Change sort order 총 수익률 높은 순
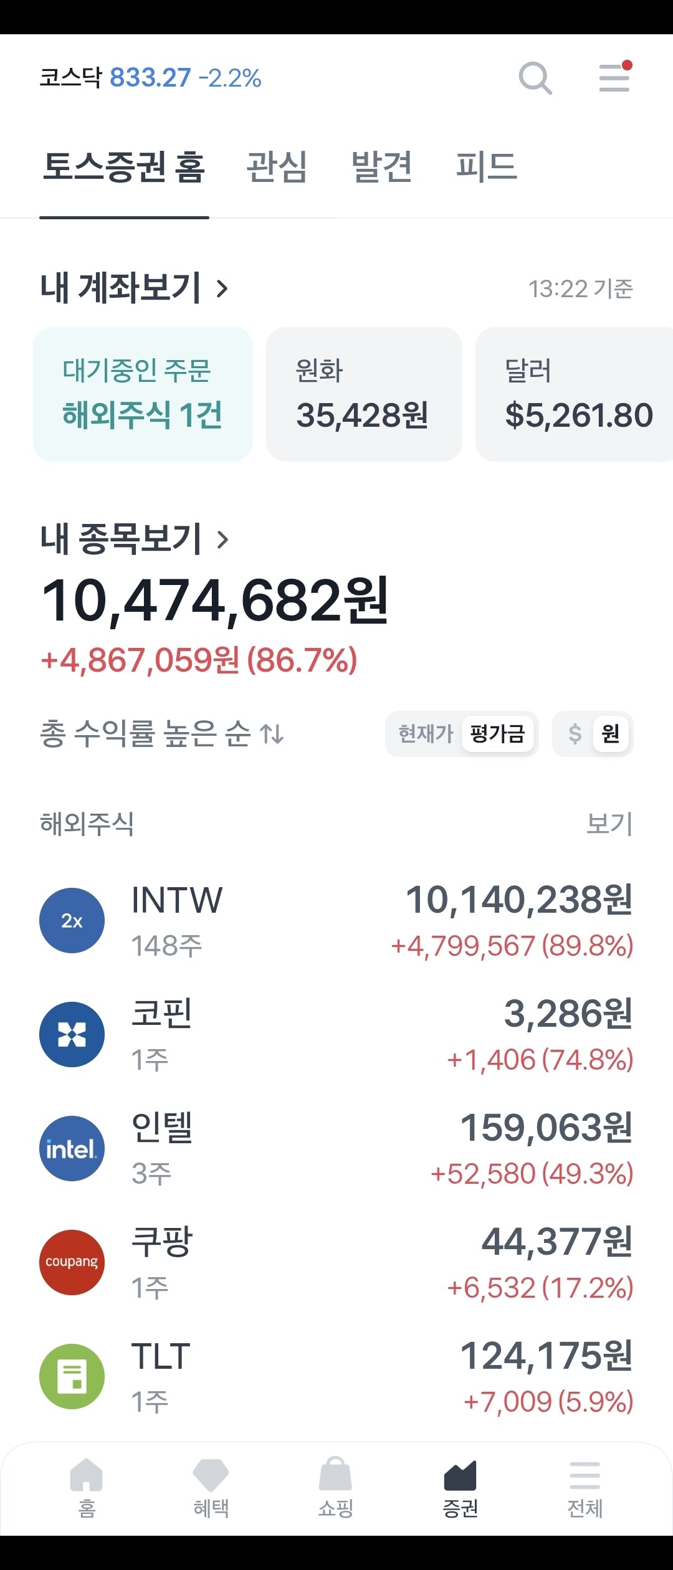Viewport: 673px width, 1570px height. [x=162, y=733]
